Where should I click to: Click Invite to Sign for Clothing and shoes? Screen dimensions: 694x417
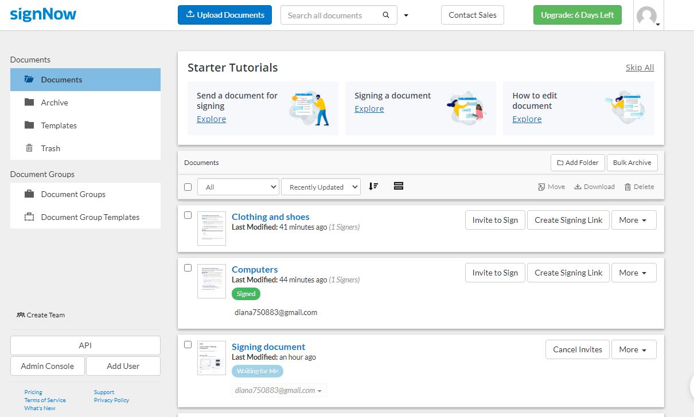pos(495,220)
